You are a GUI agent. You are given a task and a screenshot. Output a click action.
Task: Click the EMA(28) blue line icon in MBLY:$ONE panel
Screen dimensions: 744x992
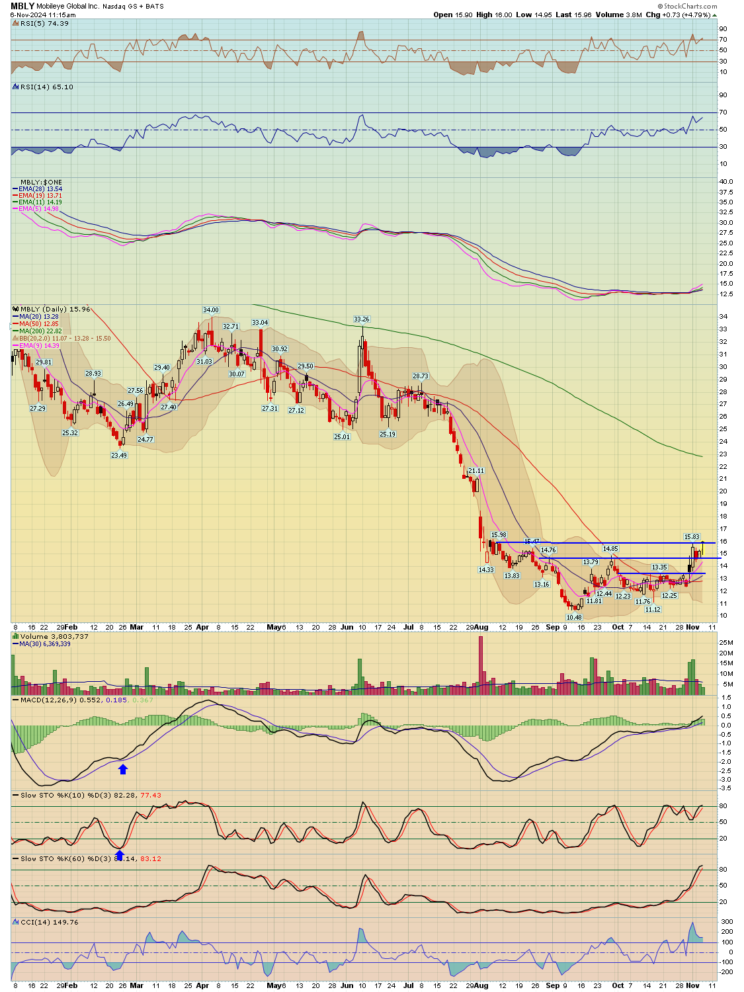(x=16, y=188)
